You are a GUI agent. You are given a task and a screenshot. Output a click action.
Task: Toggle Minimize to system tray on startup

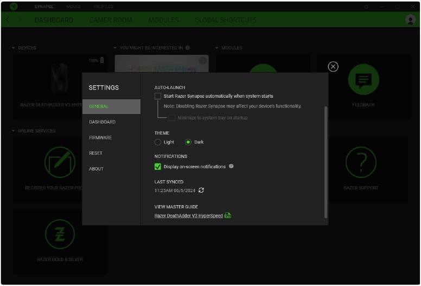pos(171,118)
